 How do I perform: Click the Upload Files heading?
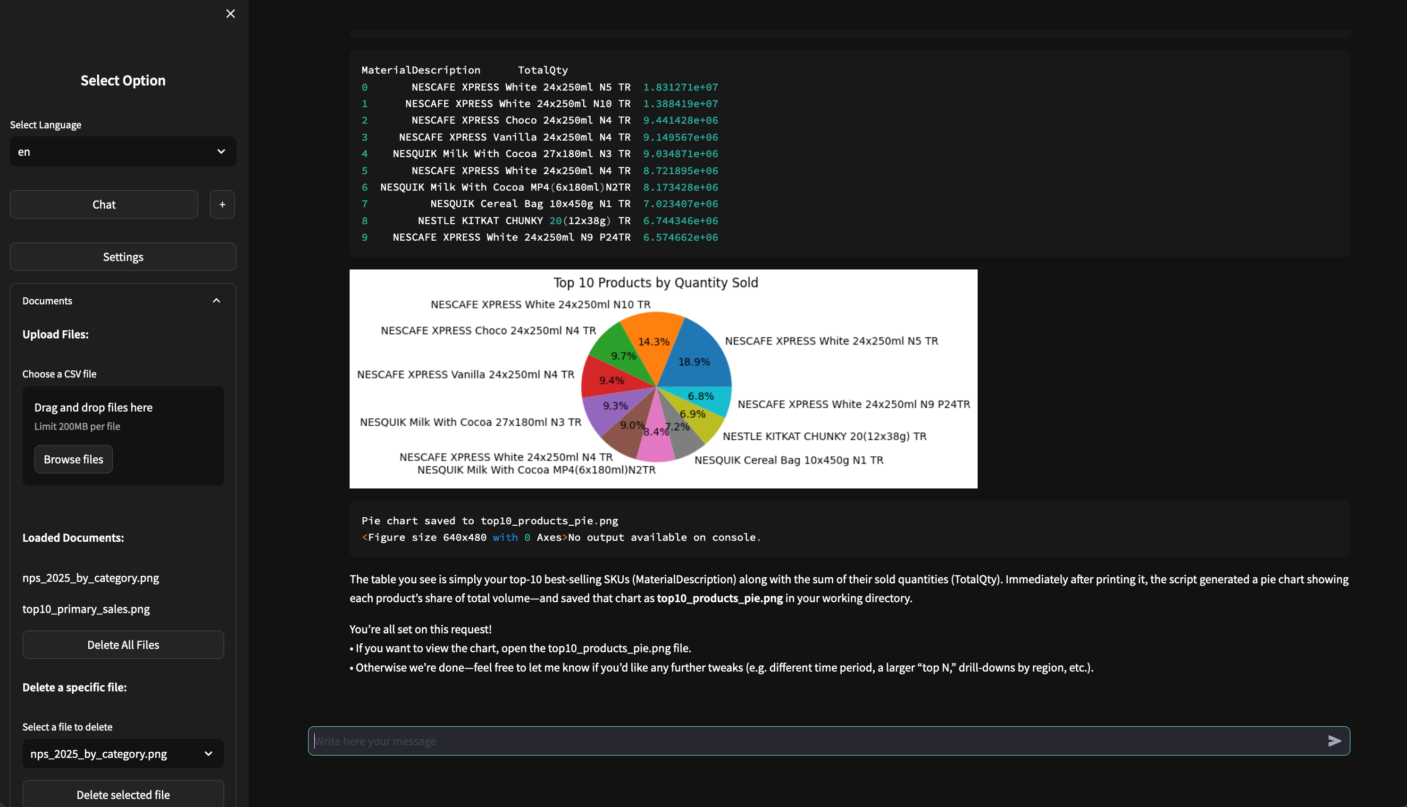click(55, 334)
